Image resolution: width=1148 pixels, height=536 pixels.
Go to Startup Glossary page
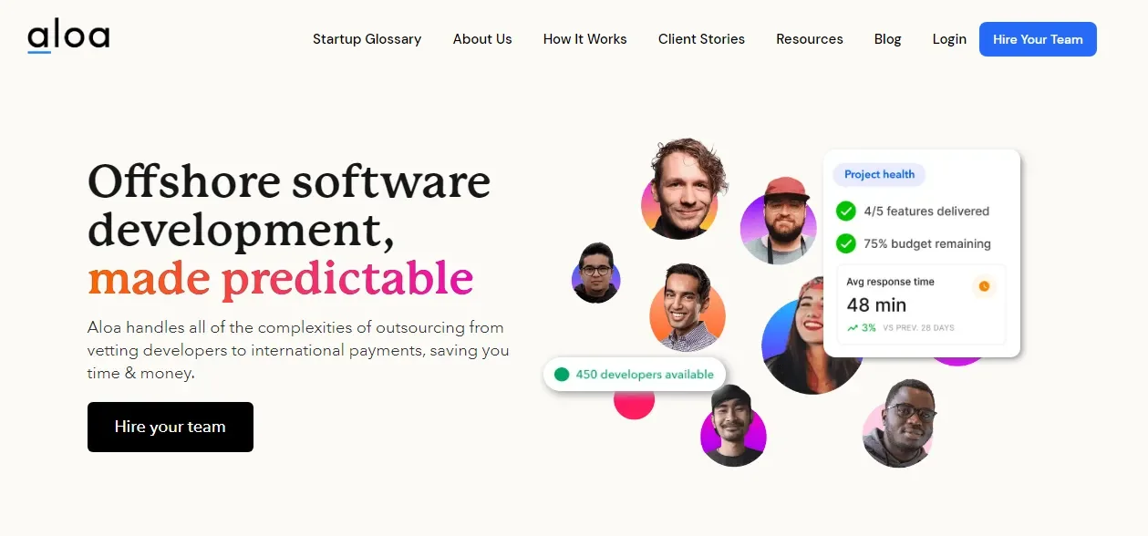point(367,39)
